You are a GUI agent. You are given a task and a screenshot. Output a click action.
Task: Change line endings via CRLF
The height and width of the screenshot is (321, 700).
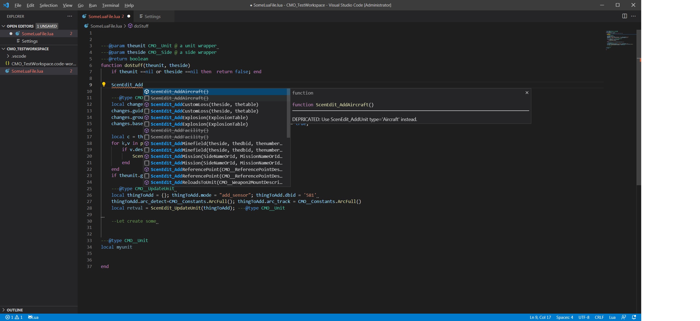pyautogui.click(x=599, y=317)
